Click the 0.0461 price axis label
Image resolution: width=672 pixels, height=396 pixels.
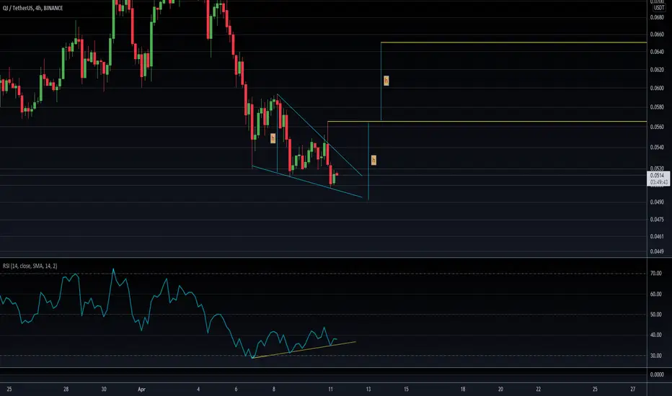pyautogui.click(x=657, y=236)
